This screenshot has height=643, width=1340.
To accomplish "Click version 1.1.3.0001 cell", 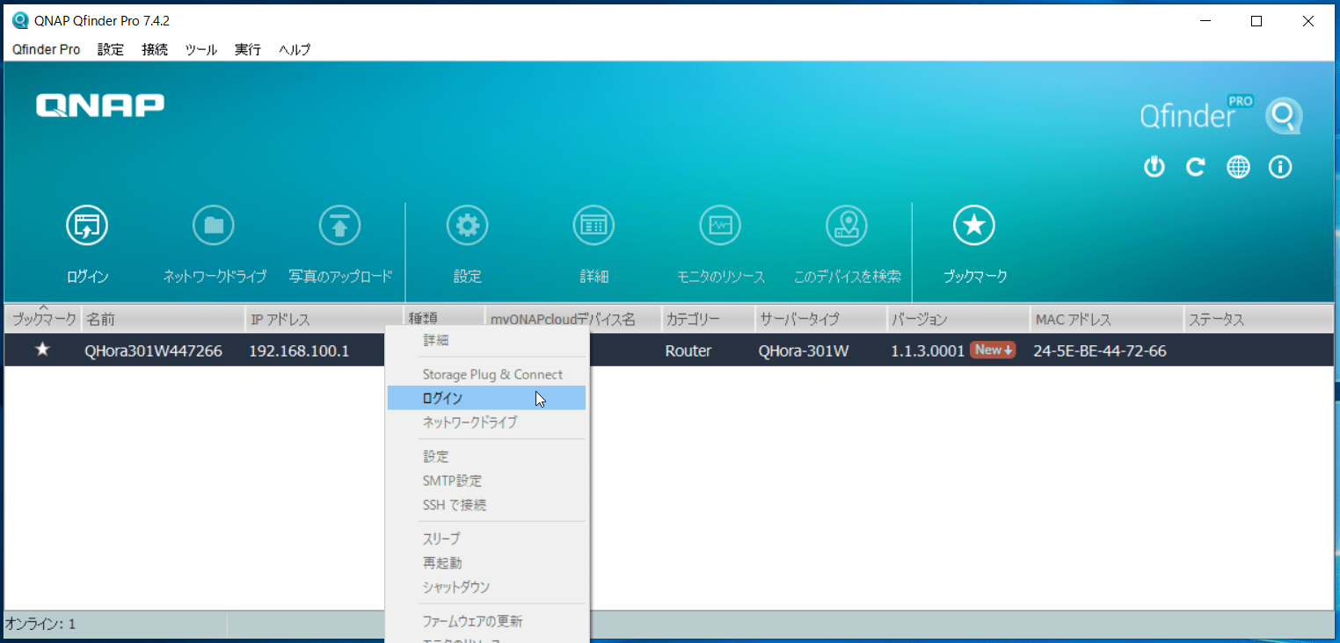I will tap(928, 351).
